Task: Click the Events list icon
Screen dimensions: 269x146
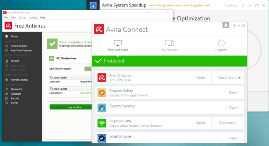Action: (x=7, y=103)
